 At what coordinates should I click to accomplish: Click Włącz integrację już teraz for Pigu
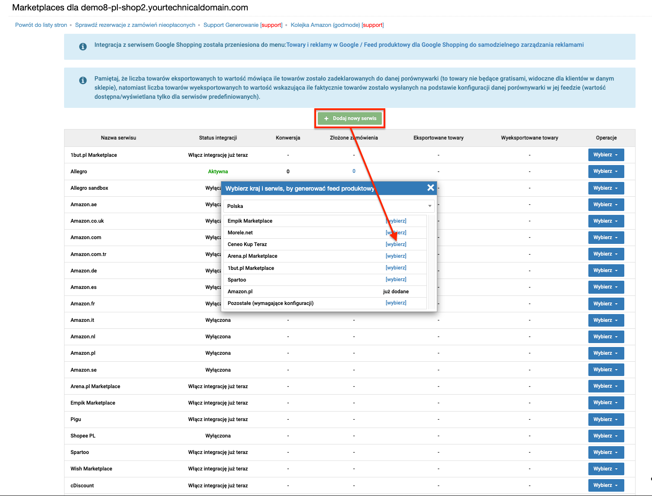218,419
